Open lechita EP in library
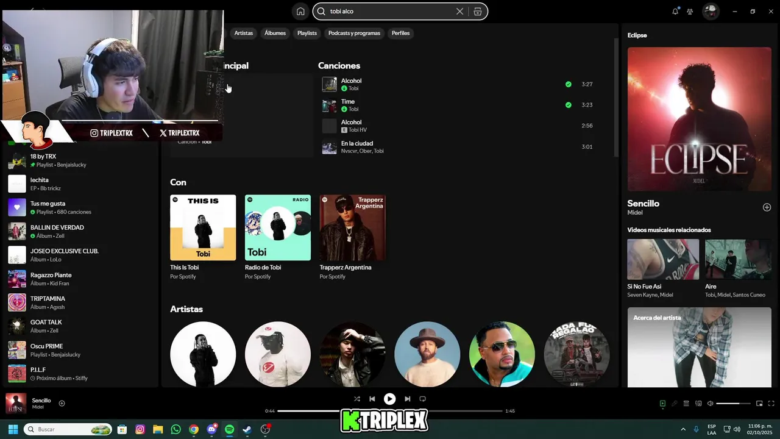 tap(79, 184)
